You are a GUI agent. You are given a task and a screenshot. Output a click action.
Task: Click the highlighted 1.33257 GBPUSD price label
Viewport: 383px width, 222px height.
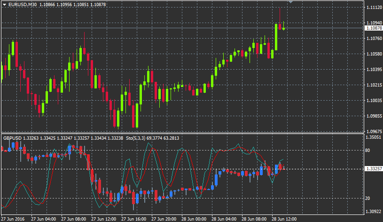point(373,169)
